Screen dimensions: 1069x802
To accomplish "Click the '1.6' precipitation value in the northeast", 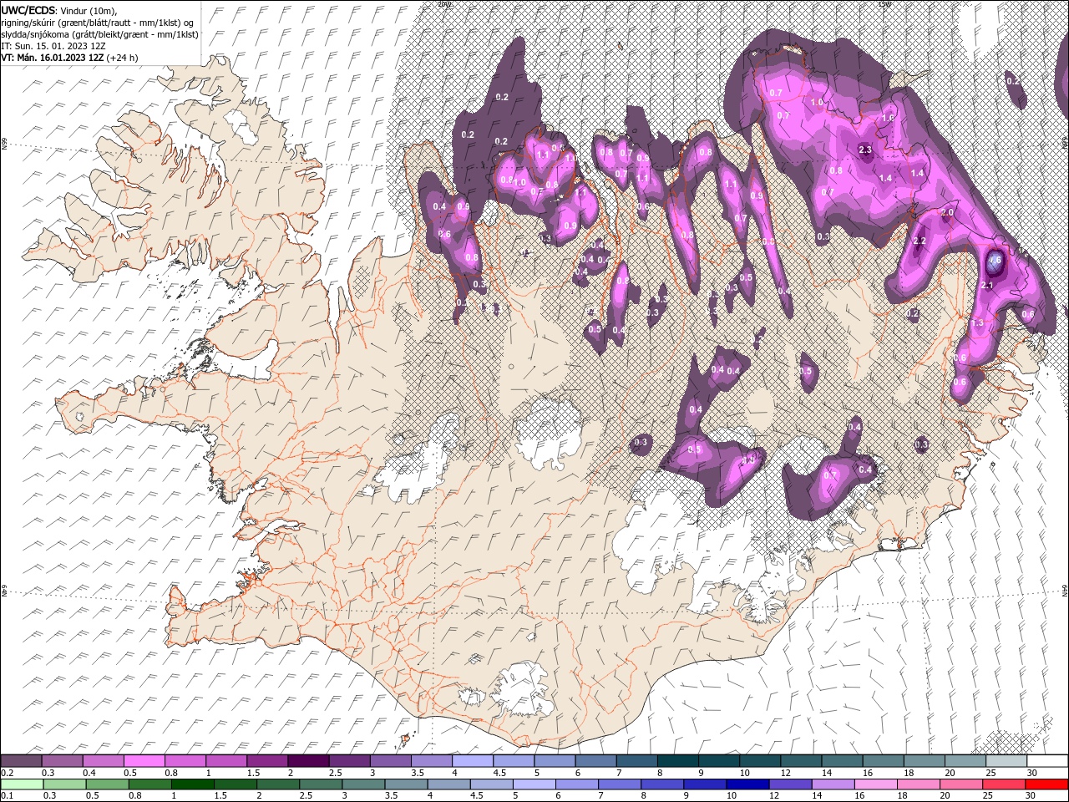I will point(888,119).
